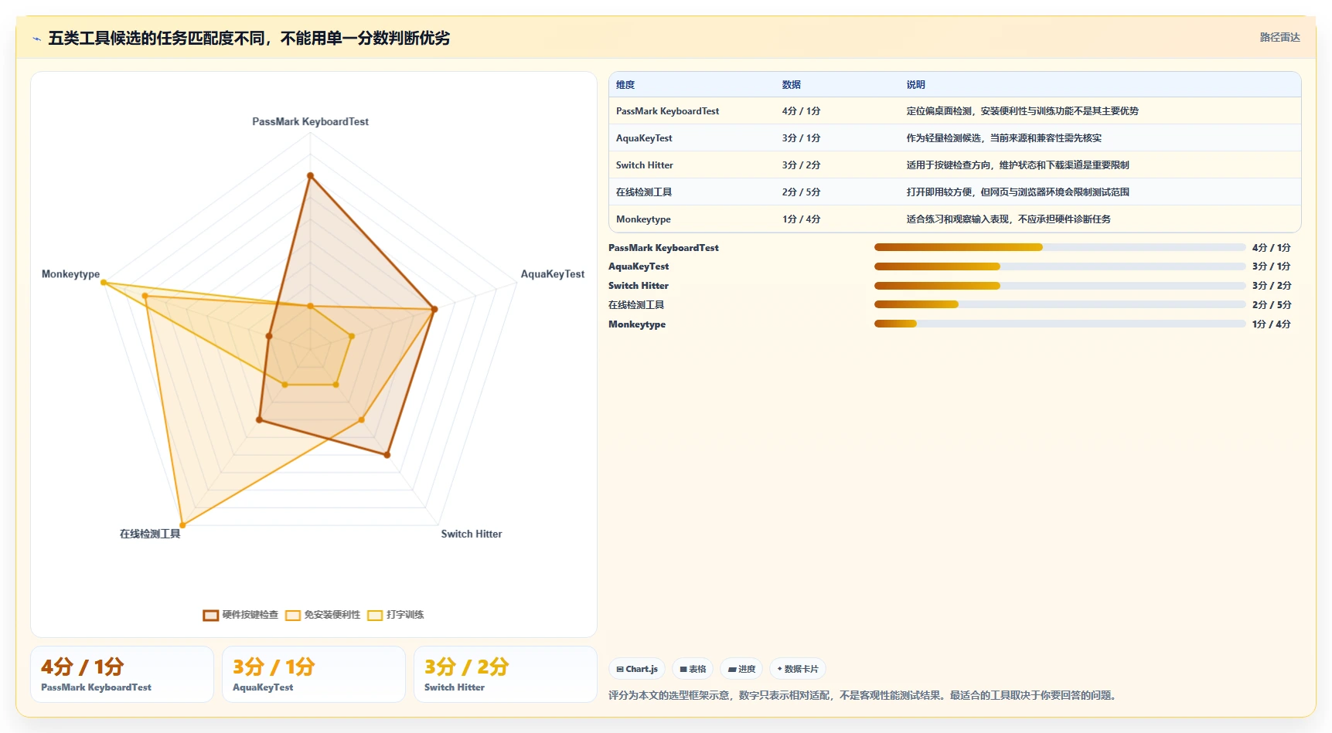Click the AquaKeyTest axis label on the radar

(x=553, y=274)
